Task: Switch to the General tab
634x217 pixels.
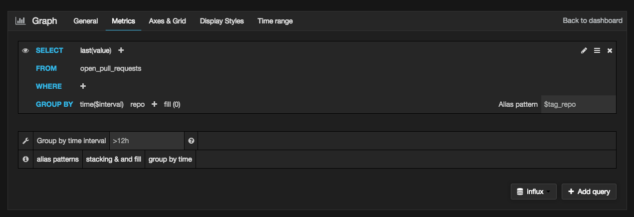Action: pyautogui.click(x=86, y=21)
